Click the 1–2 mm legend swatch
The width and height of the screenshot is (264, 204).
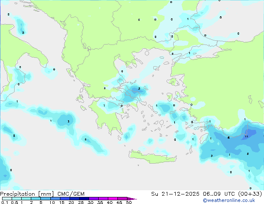click(26, 199)
